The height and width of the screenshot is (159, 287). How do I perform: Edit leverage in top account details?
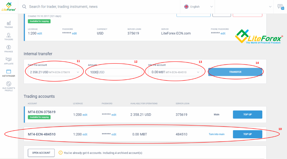click(40, 33)
